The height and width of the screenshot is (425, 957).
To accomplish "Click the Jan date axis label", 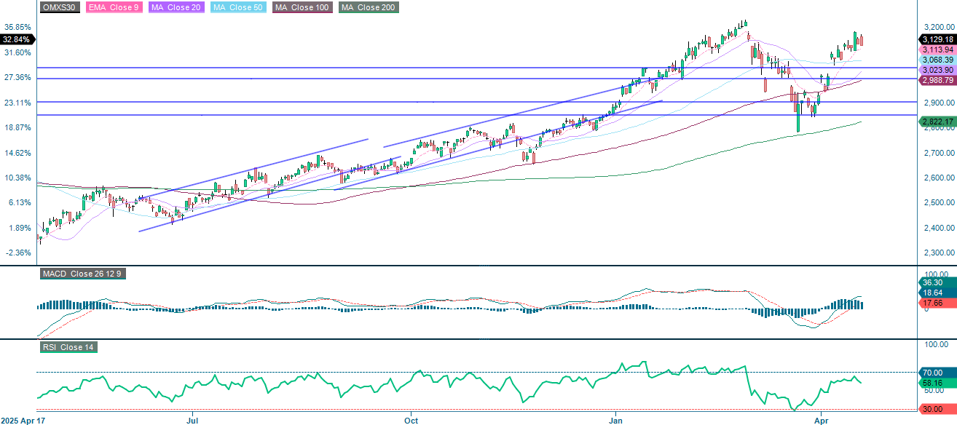I will tap(616, 421).
